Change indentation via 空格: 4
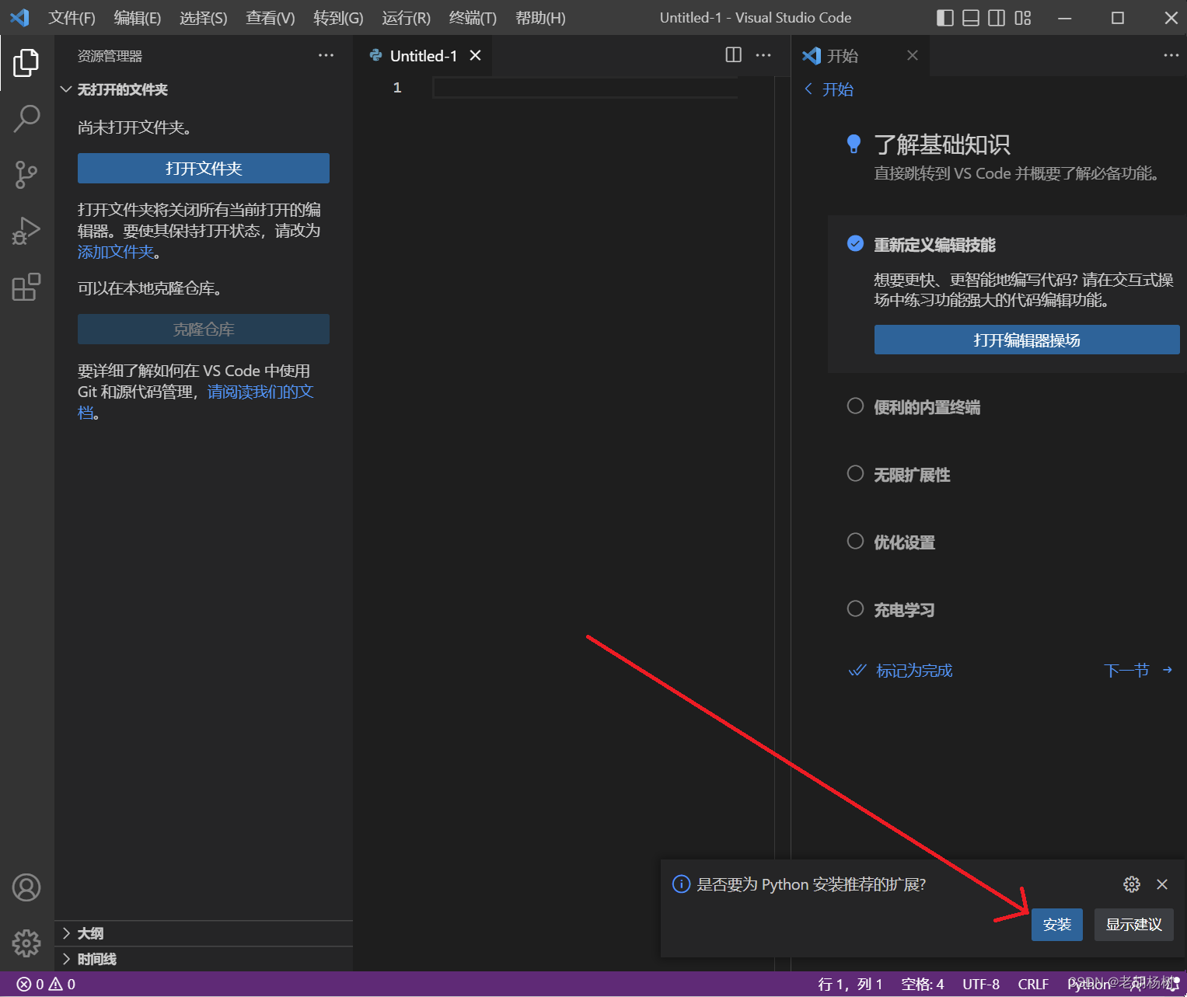This screenshot has height=997, width=1187. [923, 985]
